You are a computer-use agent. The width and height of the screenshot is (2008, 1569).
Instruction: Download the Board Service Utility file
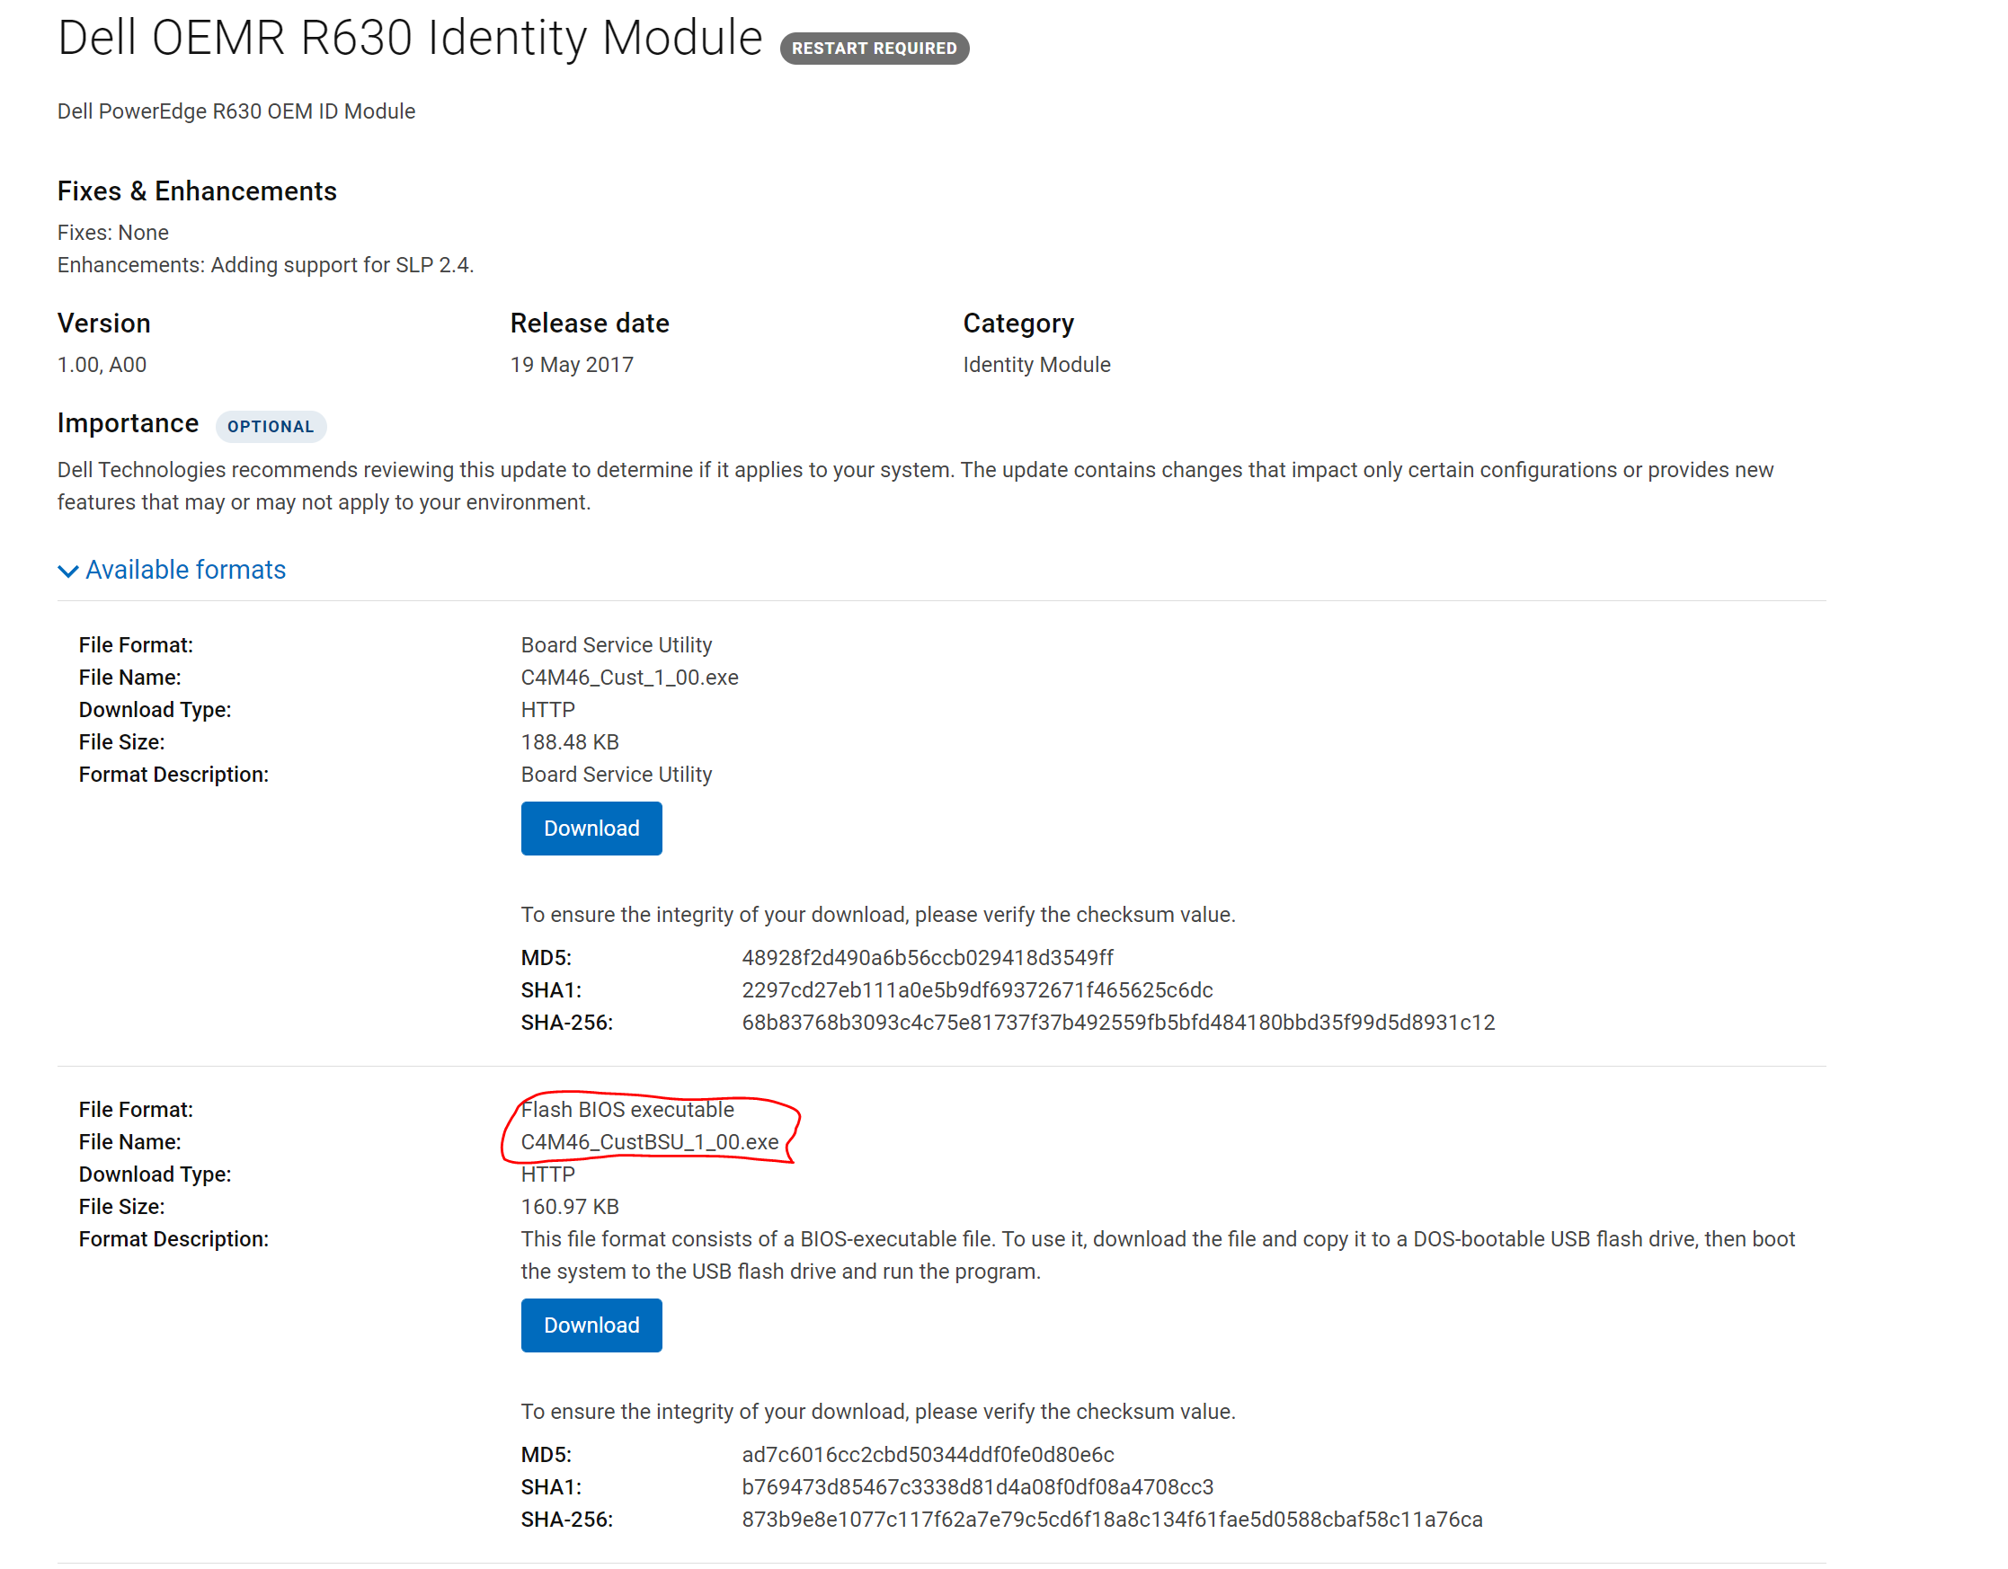tap(592, 829)
